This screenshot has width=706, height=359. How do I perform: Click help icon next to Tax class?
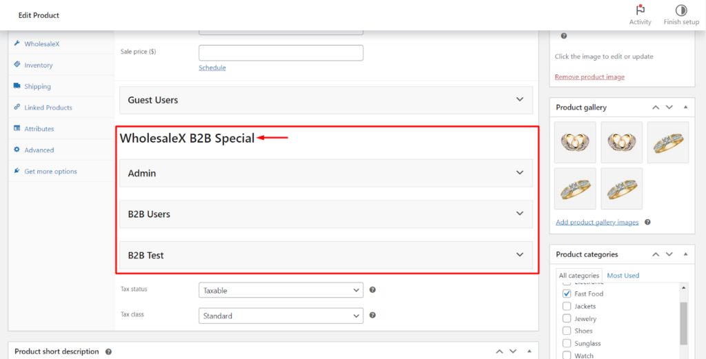(x=372, y=315)
